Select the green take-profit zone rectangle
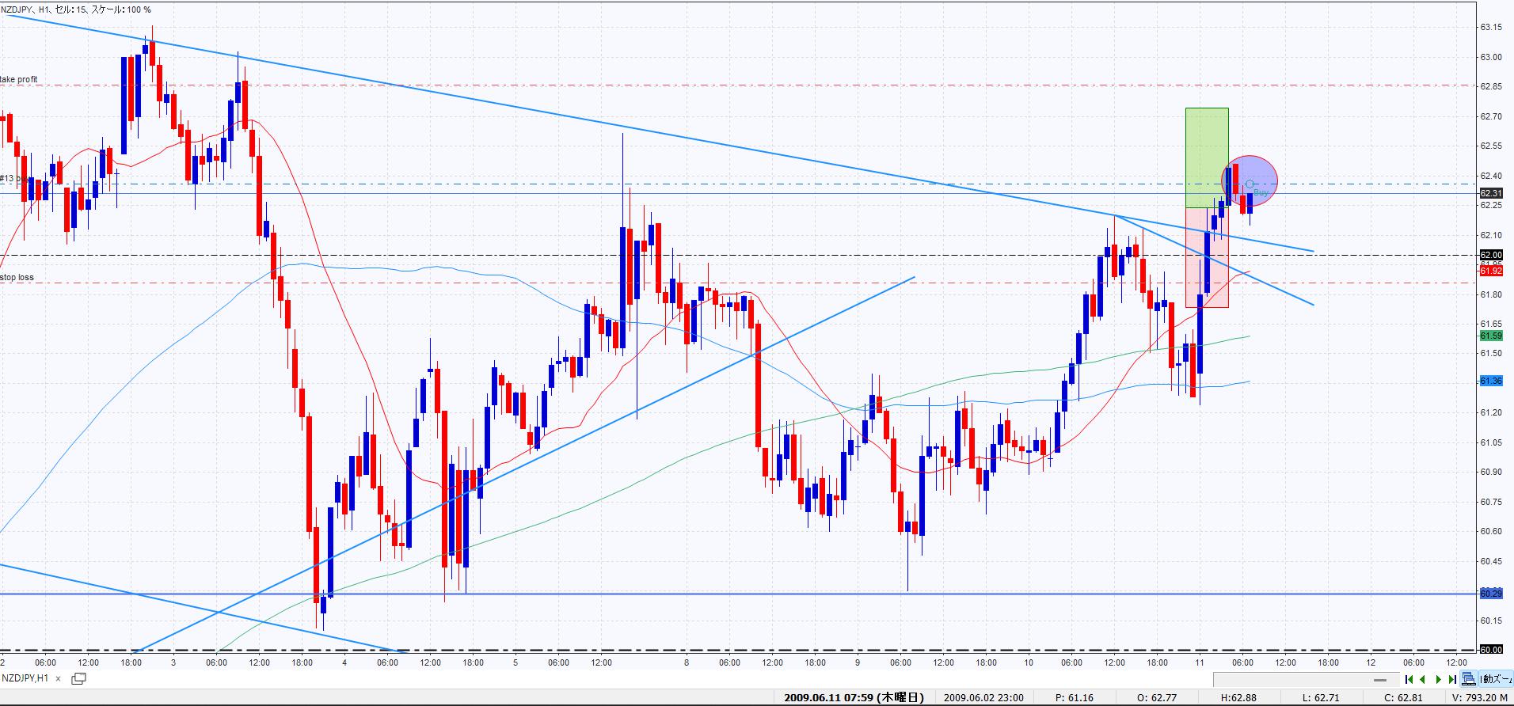This screenshot has width=1514, height=706. pyautogui.click(x=1206, y=157)
